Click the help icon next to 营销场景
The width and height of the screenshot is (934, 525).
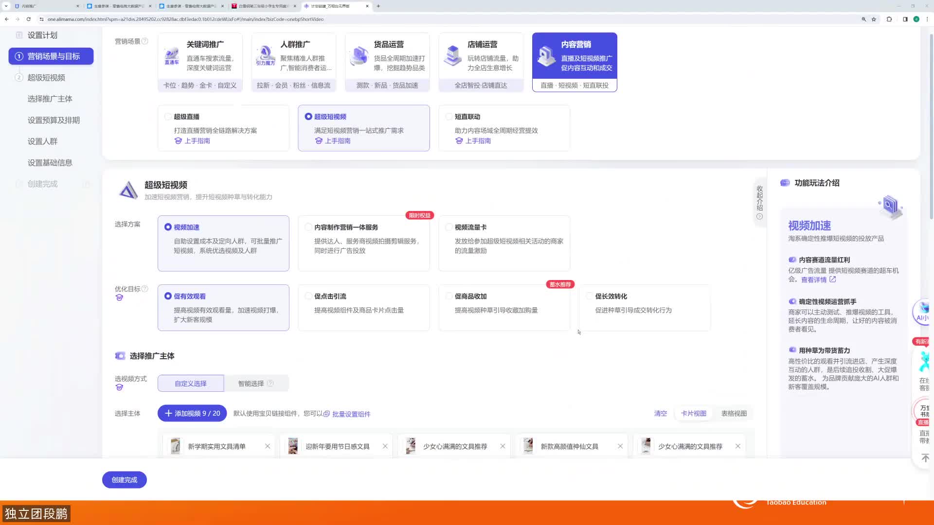[x=144, y=41]
